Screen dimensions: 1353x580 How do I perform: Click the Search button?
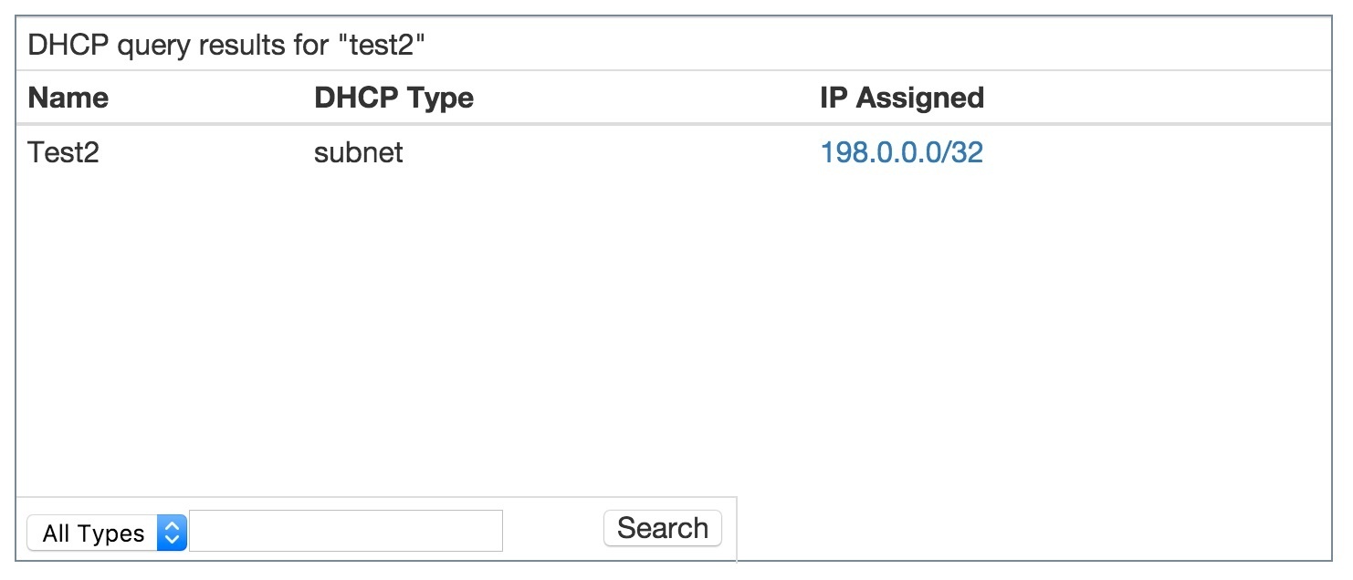pos(662,528)
